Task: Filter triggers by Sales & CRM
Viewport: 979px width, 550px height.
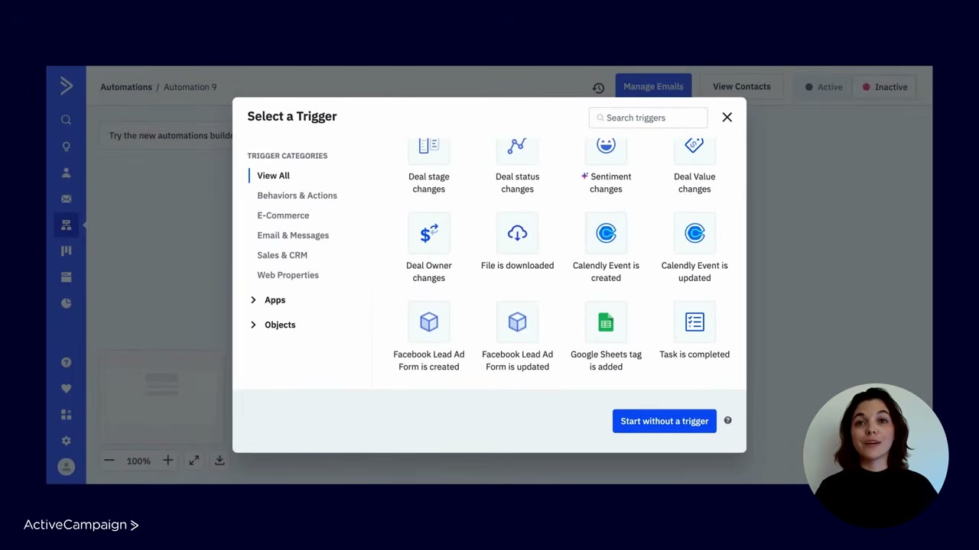Action: click(x=282, y=255)
